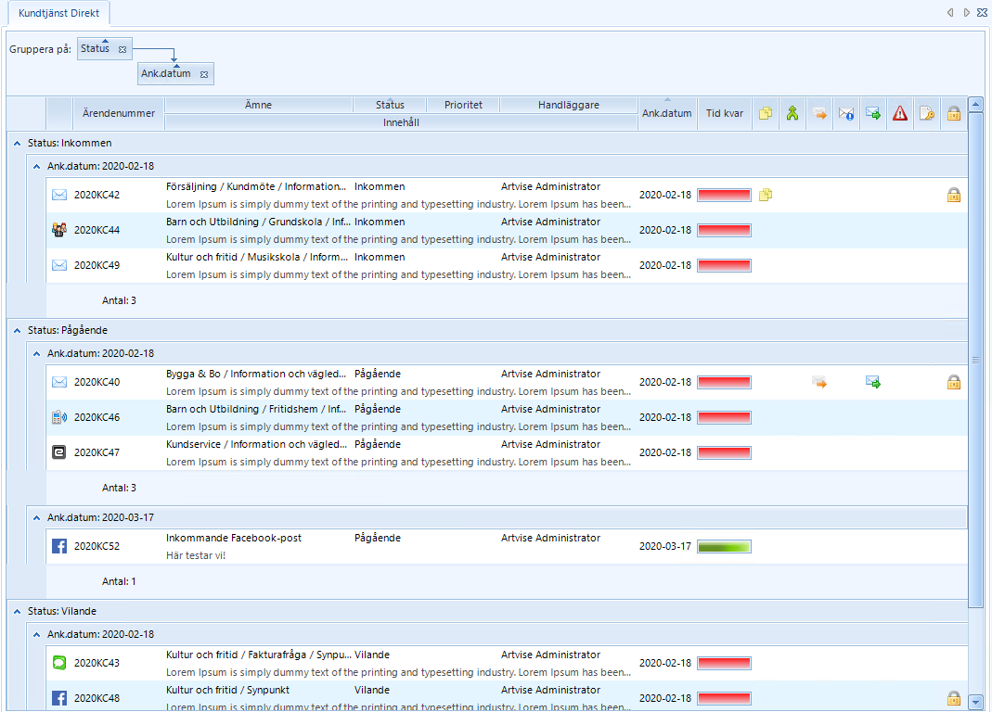Collapse the Status: Pågående group
The image size is (992, 712).
pos(17,331)
